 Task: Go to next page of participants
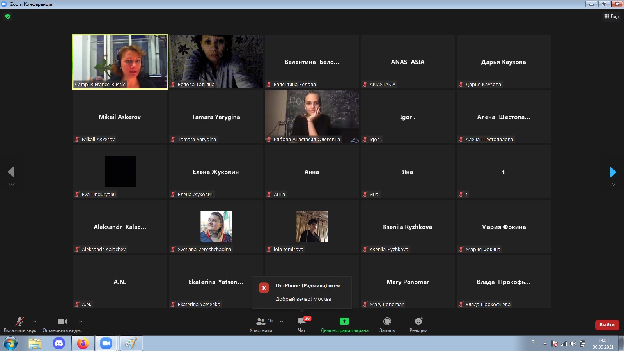click(x=613, y=172)
